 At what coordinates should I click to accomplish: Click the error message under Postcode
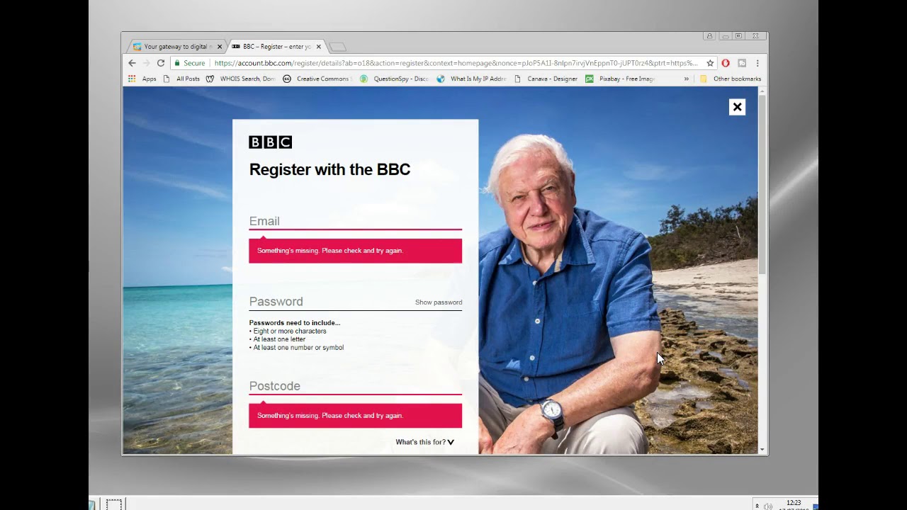[x=355, y=416]
